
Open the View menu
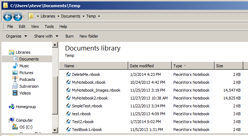click(35, 26)
